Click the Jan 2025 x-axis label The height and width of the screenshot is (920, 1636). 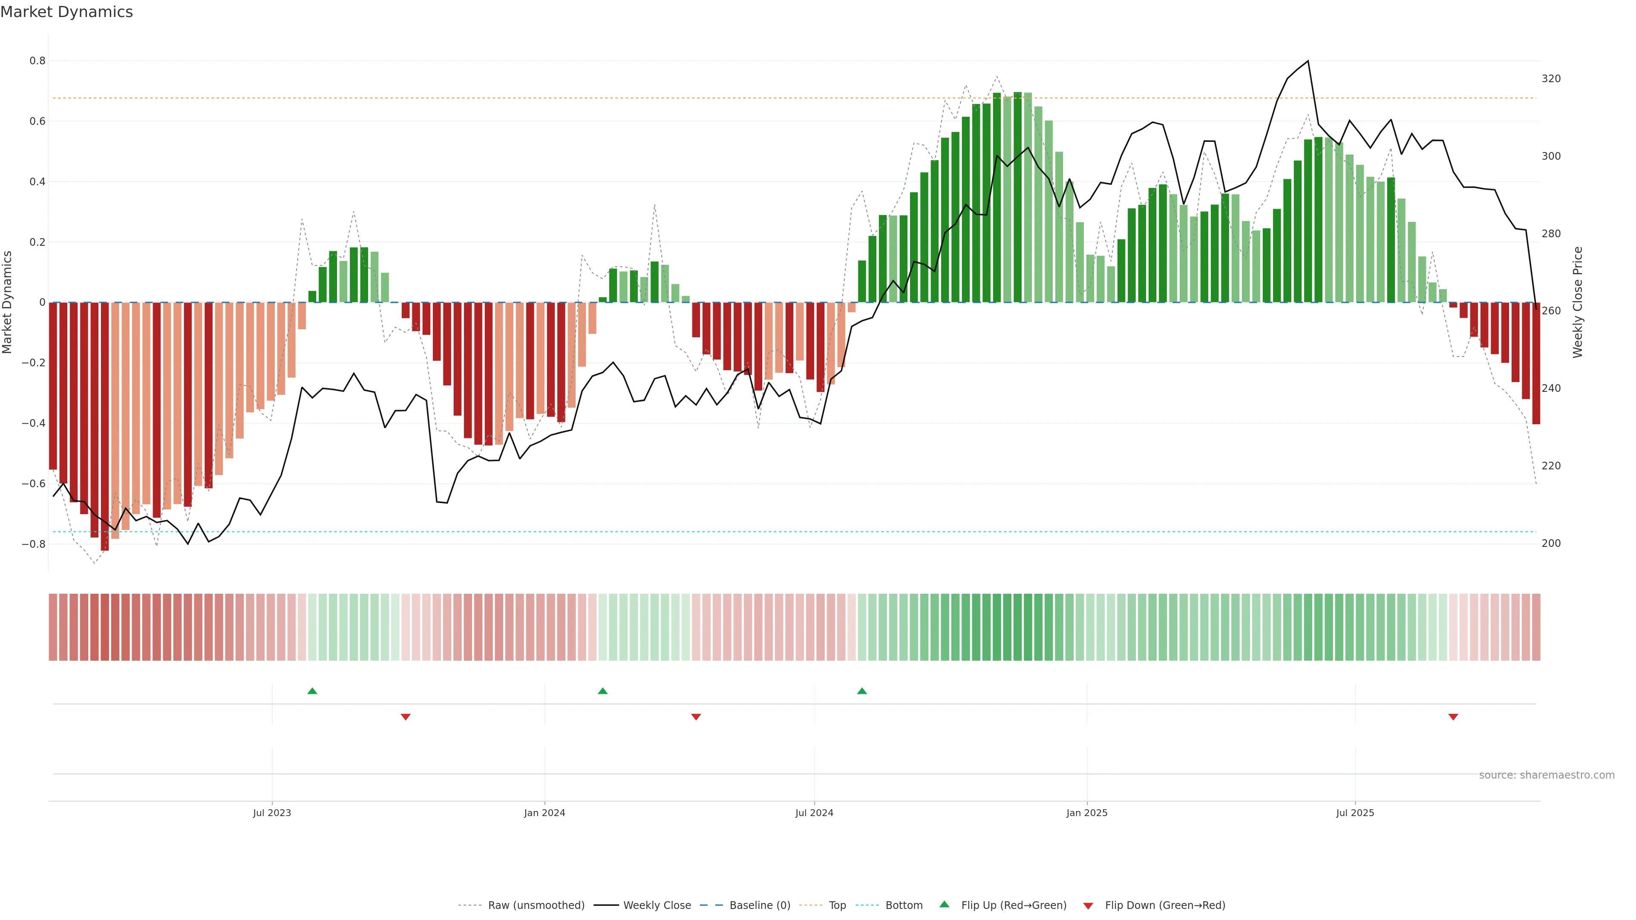pyautogui.click(x=1087, y=813)
